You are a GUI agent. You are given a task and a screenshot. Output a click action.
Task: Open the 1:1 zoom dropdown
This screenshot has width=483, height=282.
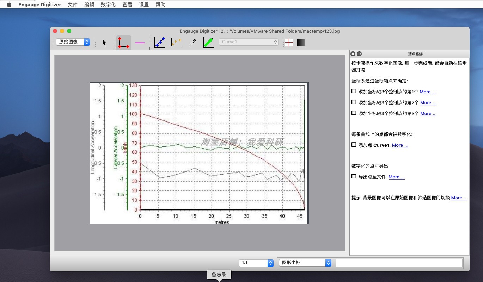tap(256, 263)
